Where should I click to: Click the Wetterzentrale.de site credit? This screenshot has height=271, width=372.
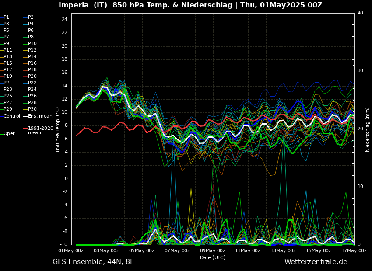click(x=316, y=262)
